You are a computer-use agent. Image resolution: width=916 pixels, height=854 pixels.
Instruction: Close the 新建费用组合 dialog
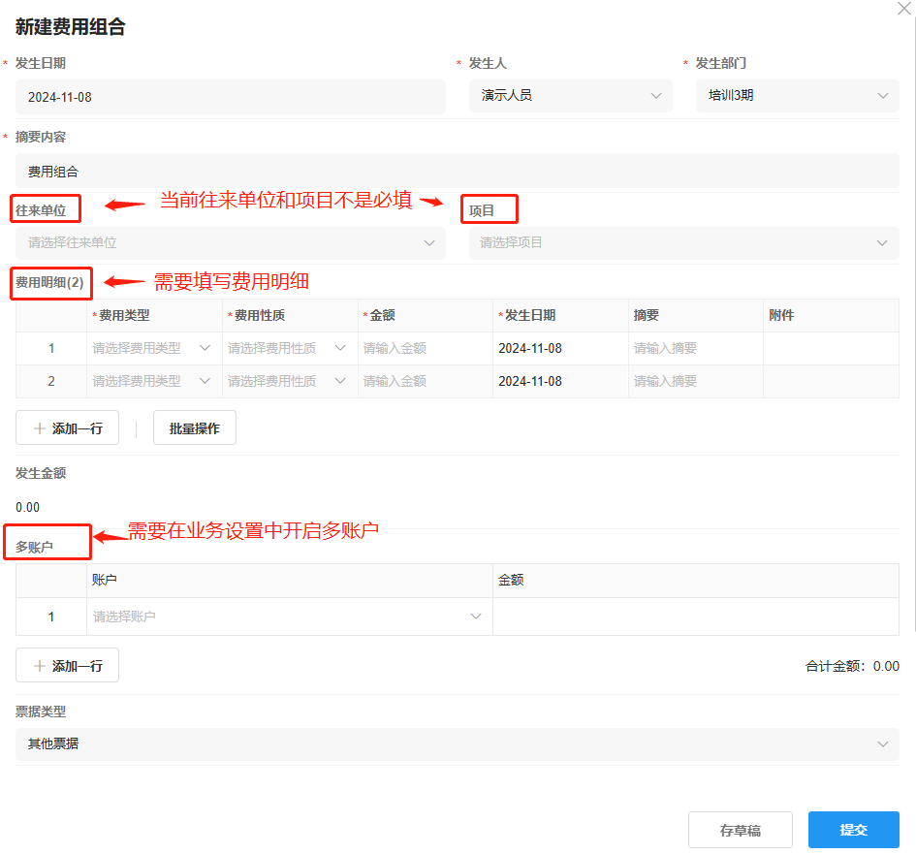coord(904,8)
